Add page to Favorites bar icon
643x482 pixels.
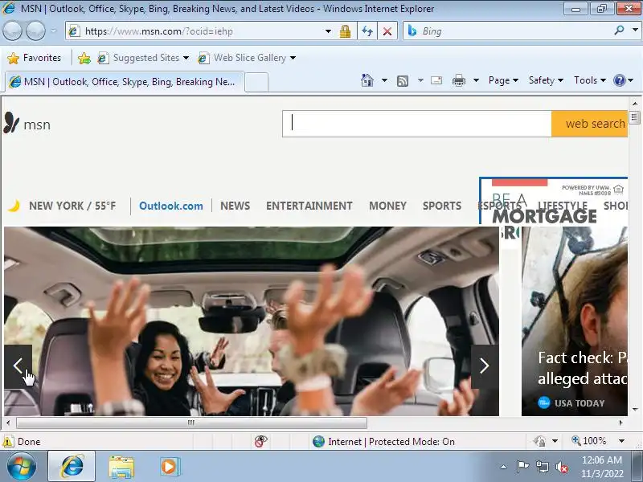pyautogui.click(x=84, y=58)
